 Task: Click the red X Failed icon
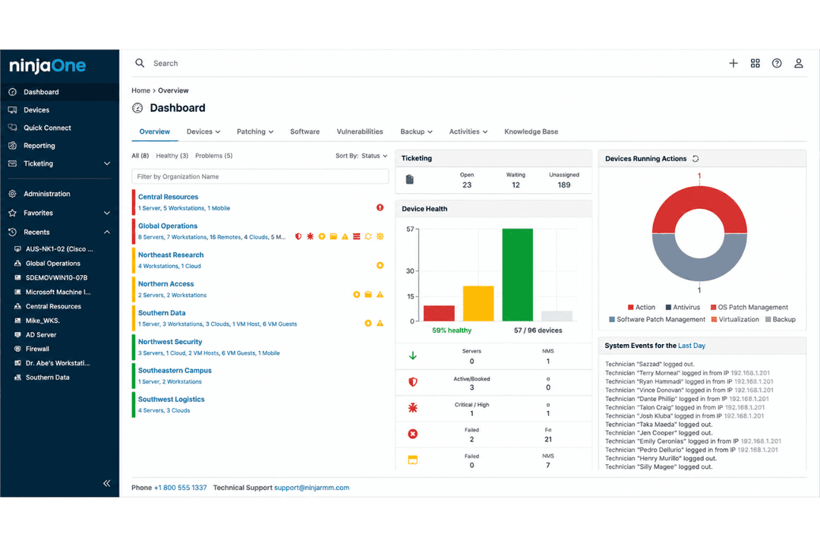[x=412, y=434]
